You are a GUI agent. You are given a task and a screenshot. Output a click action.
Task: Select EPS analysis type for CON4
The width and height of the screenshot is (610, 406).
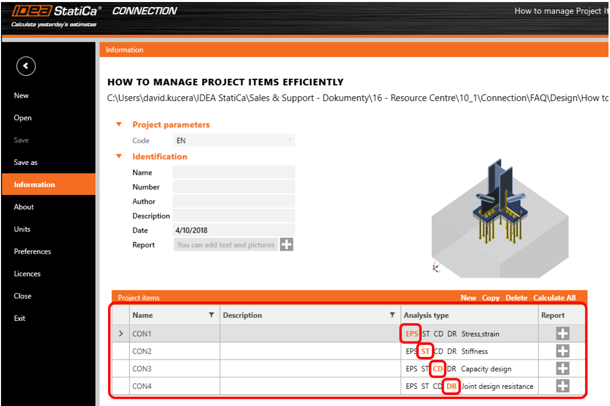[x=412, y=386]
